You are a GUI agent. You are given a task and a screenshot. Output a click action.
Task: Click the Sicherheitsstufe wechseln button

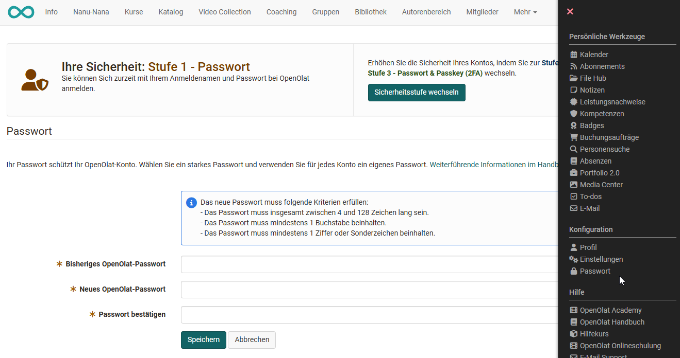click(x=416, y=93)
